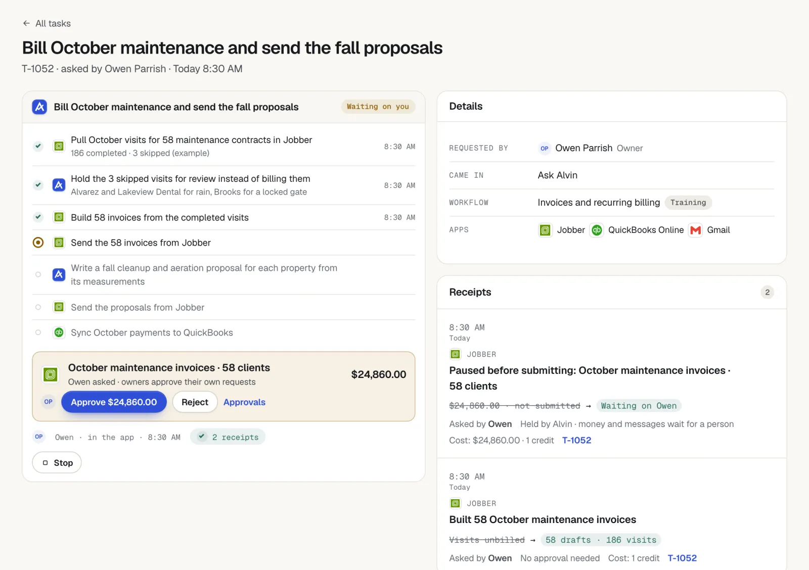Click the OP avatar next to Owen in the app
809x570 pixels.
point(39,437)
